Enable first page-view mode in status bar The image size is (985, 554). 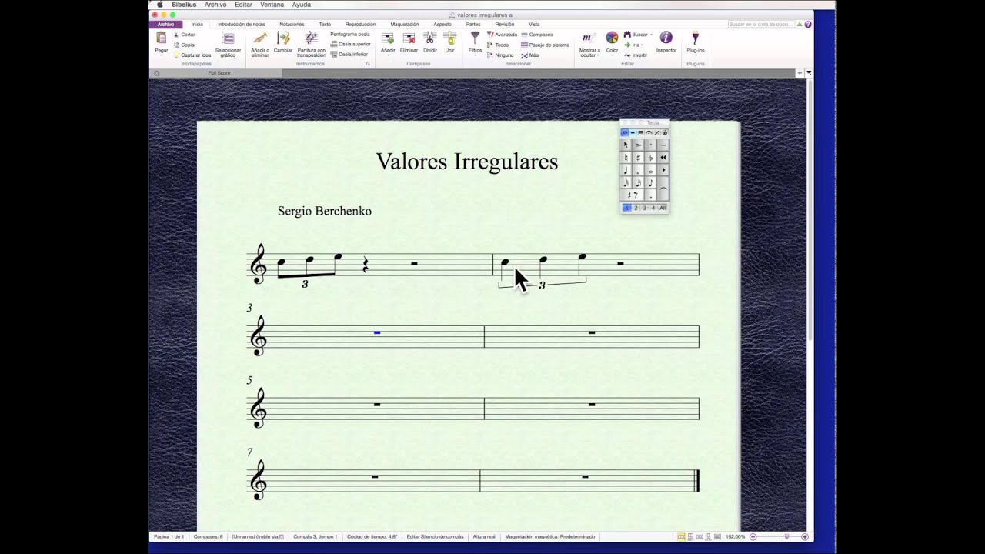click(681, 536)
